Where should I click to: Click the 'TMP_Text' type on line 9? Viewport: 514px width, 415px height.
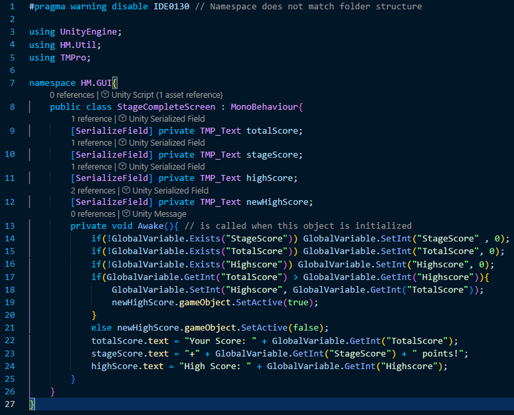tap(220, 131)
